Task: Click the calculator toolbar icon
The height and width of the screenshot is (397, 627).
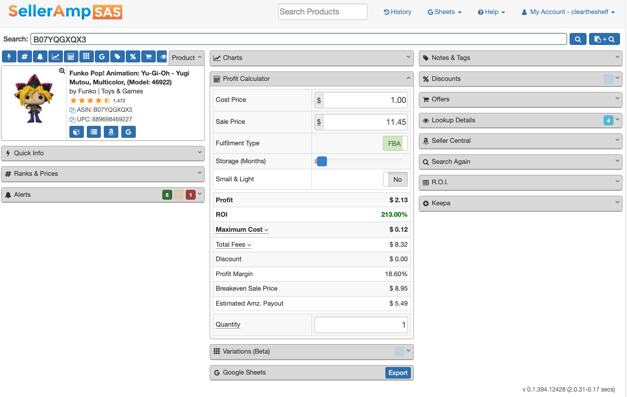Action: (71, 57)
